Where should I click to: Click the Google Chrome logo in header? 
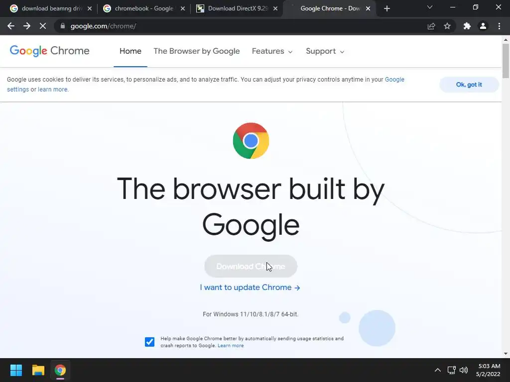(49, 51)
